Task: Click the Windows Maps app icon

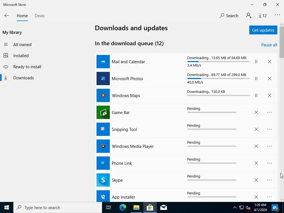Action: (x=103, y=95)
